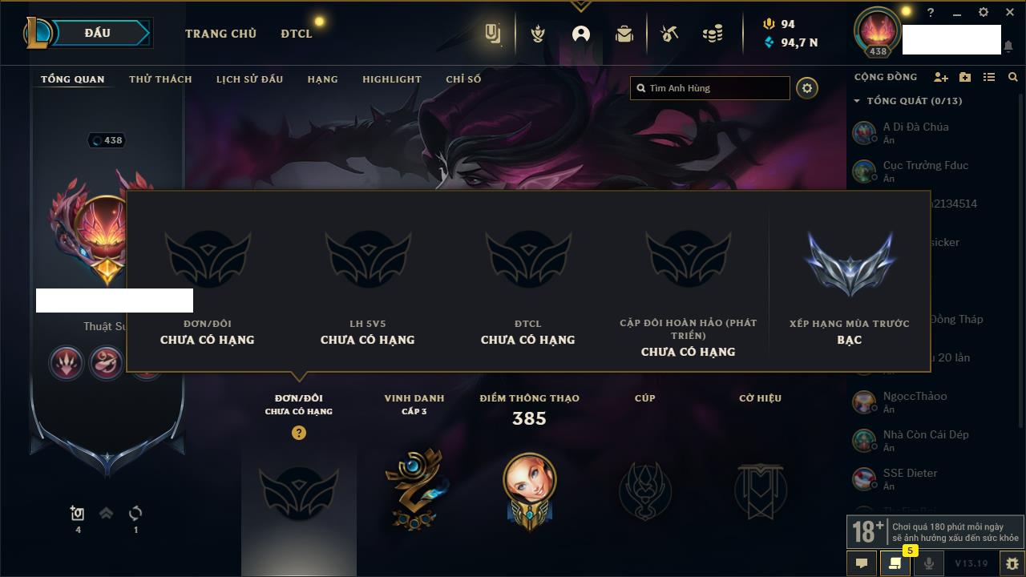This screenshot has width=1026, height=577.
Task: Toggle the friends list view mode icon
Action: (989, 77)
